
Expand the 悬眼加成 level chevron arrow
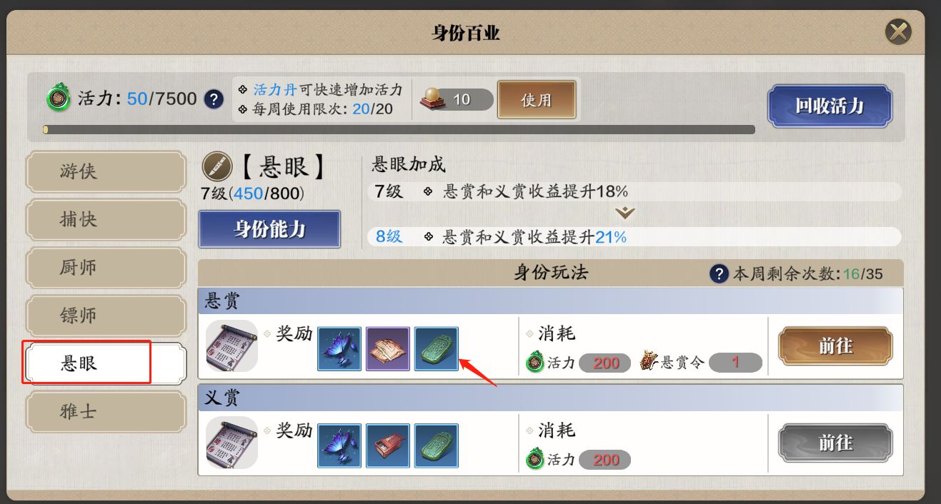coord(625,213)
